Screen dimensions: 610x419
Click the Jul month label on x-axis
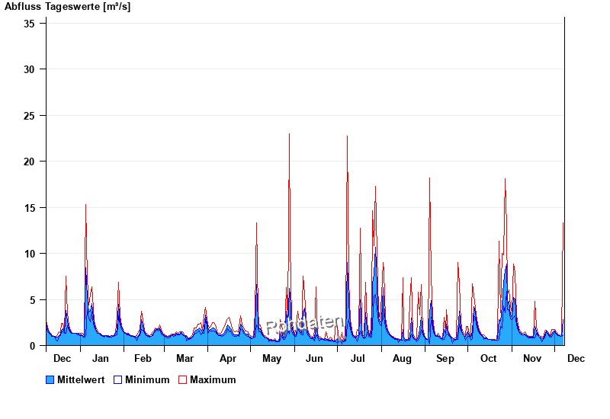click(358, 359)
